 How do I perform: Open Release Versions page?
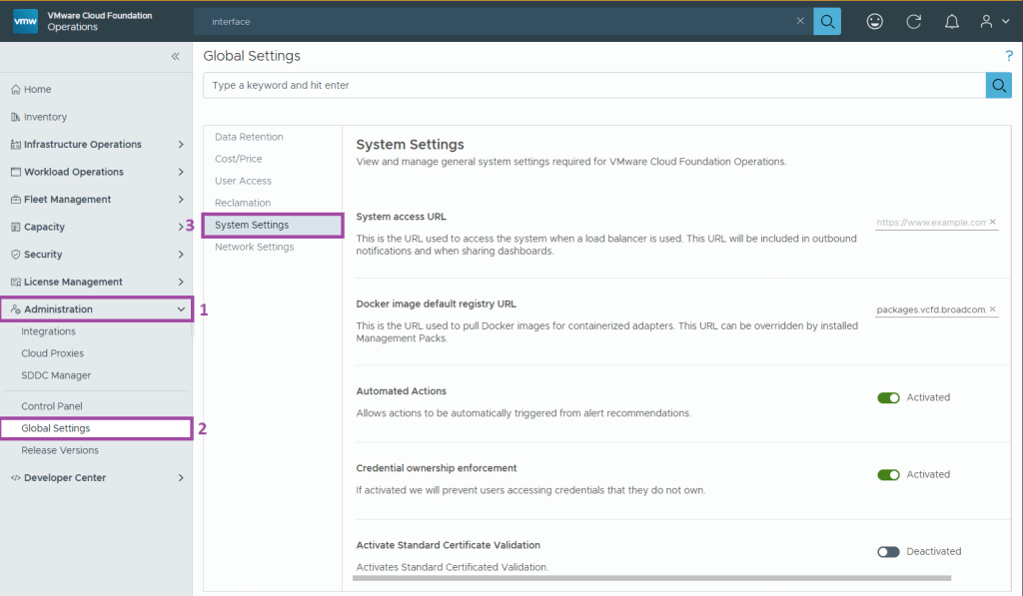point(60,450)
